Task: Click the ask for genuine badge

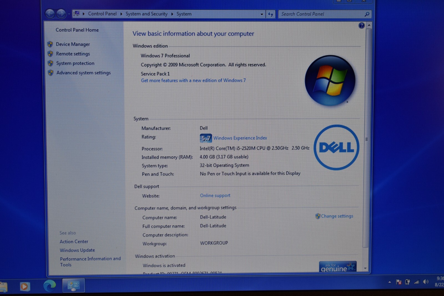Action: (x=338, y=267)
